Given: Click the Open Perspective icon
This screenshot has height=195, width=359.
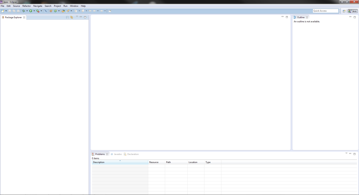Looking at the screenshot, I should (344, 11).
